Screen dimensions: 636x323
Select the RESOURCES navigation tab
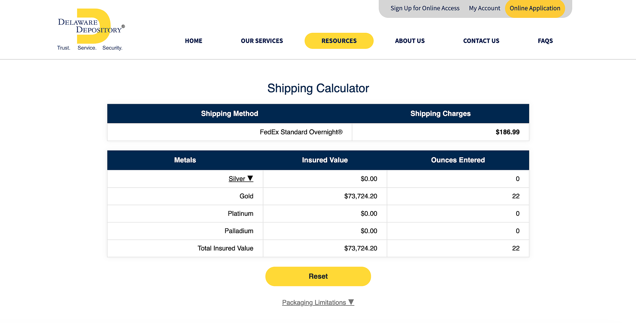coord(339,41)
